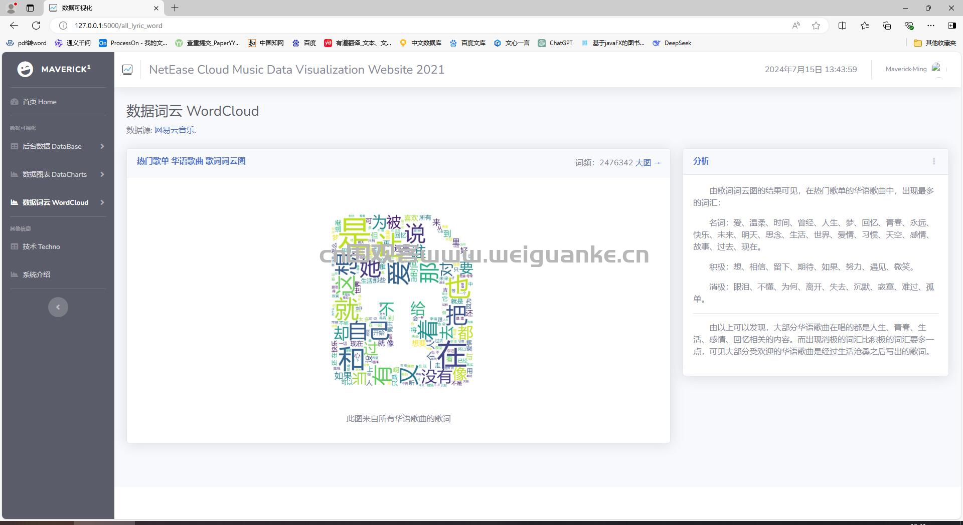This screenshot has height=525, width=963.
Task: Open the 有道翻译 bookmark
Action: tap(358, 43)
